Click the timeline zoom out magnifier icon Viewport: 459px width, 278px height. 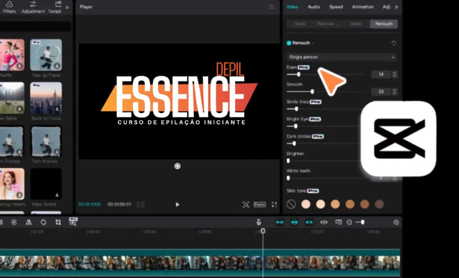click(349, 223)
